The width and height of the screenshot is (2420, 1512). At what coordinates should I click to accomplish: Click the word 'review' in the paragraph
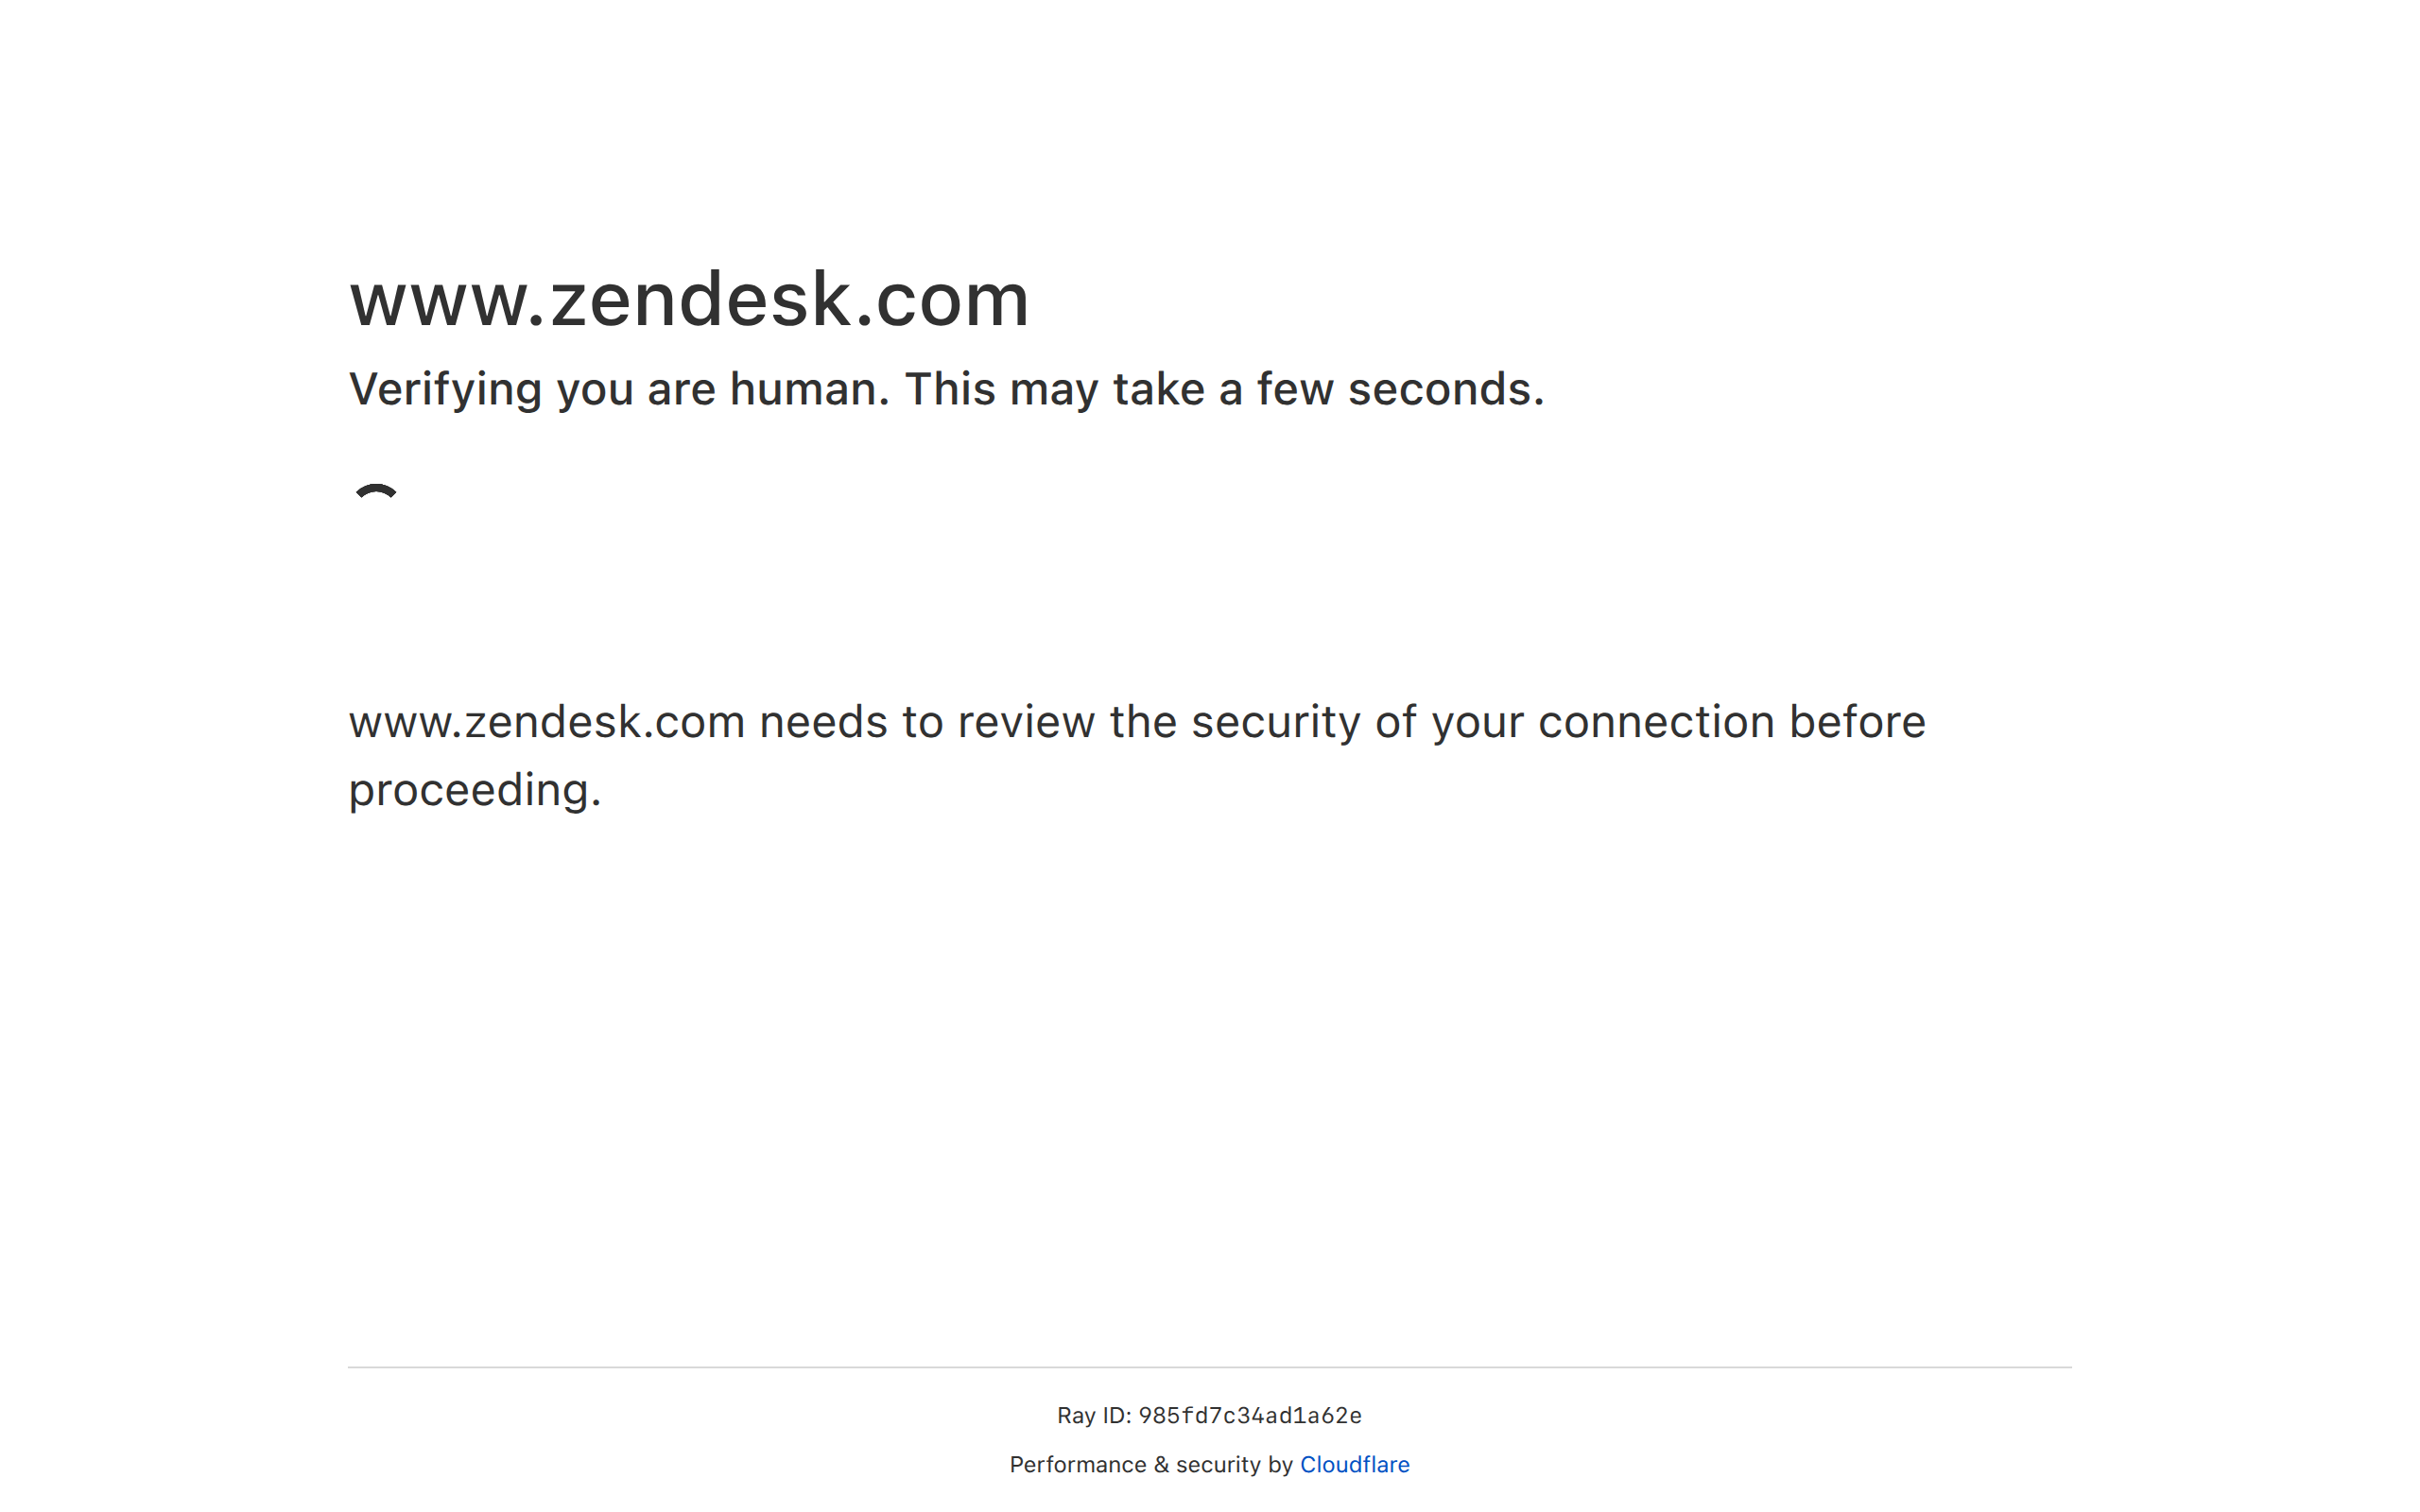(1025, 722)
